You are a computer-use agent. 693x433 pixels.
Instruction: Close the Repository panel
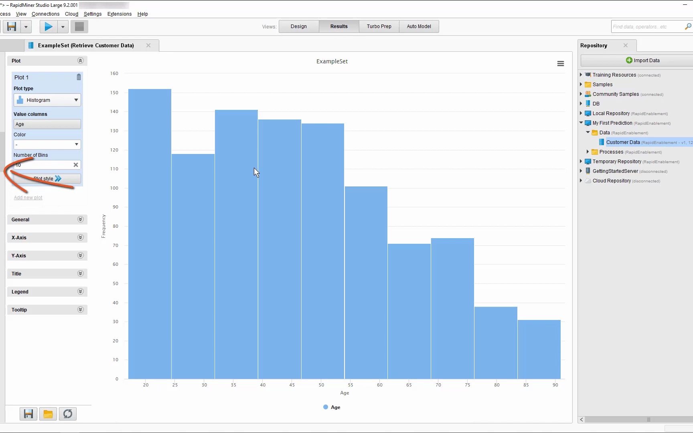(626, 45)
